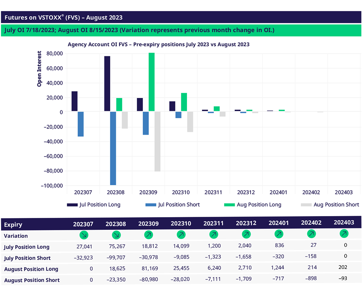Viewport: 362px width, 296px height.
Task: Click the blue 202308 Jul Short bar
Action: point(113,148)
